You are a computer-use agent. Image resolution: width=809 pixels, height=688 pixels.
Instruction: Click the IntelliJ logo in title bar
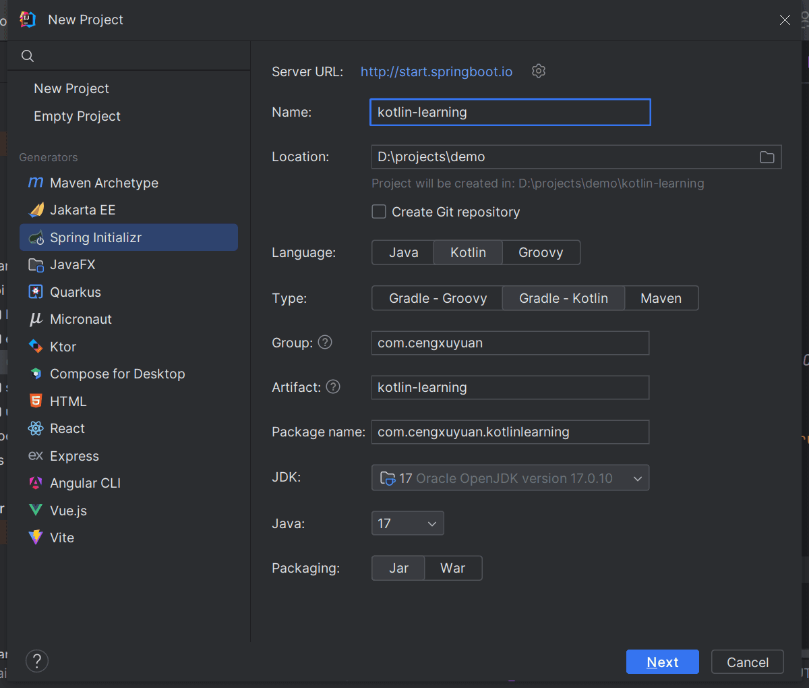tap(28, 20)
